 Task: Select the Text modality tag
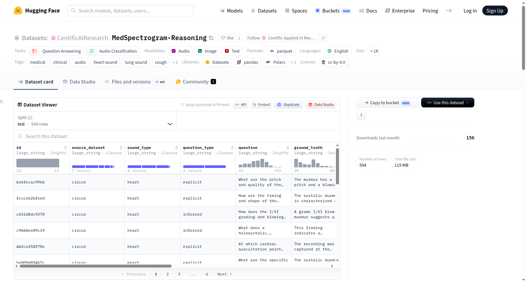point(232,51)
